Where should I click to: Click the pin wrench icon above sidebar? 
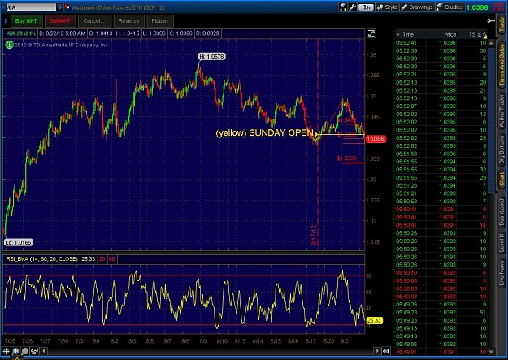coord(490,21)
